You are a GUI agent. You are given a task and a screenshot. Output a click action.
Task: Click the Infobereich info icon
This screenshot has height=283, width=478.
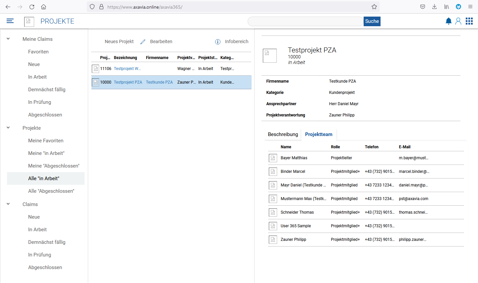point(218,42)
